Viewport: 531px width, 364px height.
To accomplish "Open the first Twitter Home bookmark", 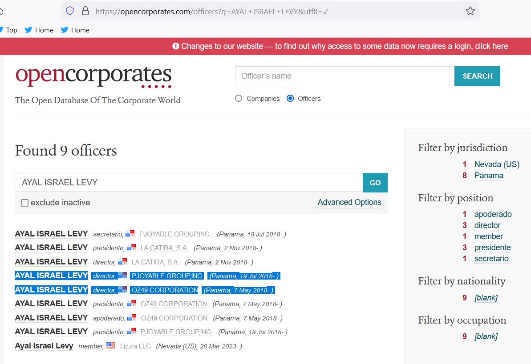I will (x=39, y=30).
